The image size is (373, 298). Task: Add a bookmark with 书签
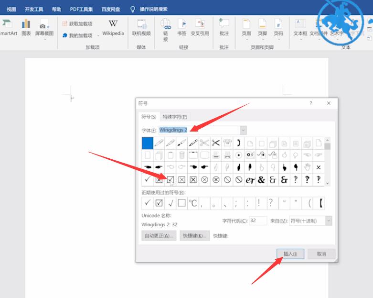click(x=181, y=28)
